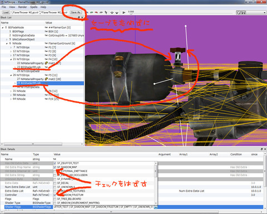
Task: Click the animation loop toggle icon
Action: click(239, 13)
